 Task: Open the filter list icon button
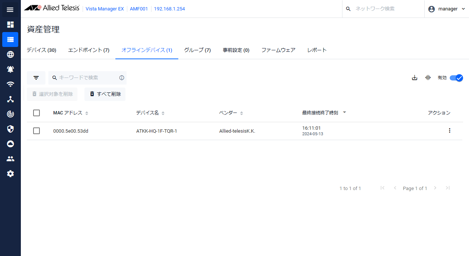(36, 78)
